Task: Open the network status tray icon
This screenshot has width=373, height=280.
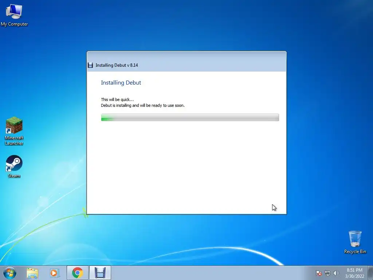Action: point(327,273)
